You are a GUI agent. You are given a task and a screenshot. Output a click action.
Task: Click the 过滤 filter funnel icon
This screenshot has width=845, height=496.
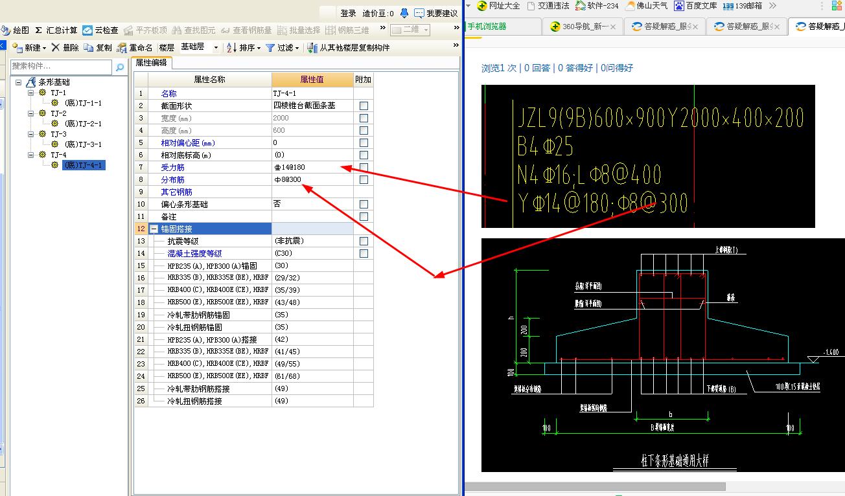click(x=270, y=48)
